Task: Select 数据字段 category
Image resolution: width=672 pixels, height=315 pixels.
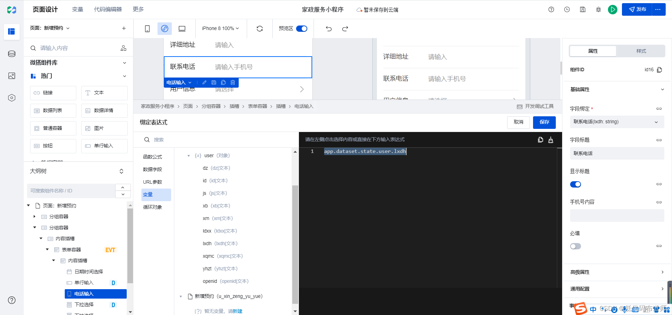Action: tap(153, 169)
